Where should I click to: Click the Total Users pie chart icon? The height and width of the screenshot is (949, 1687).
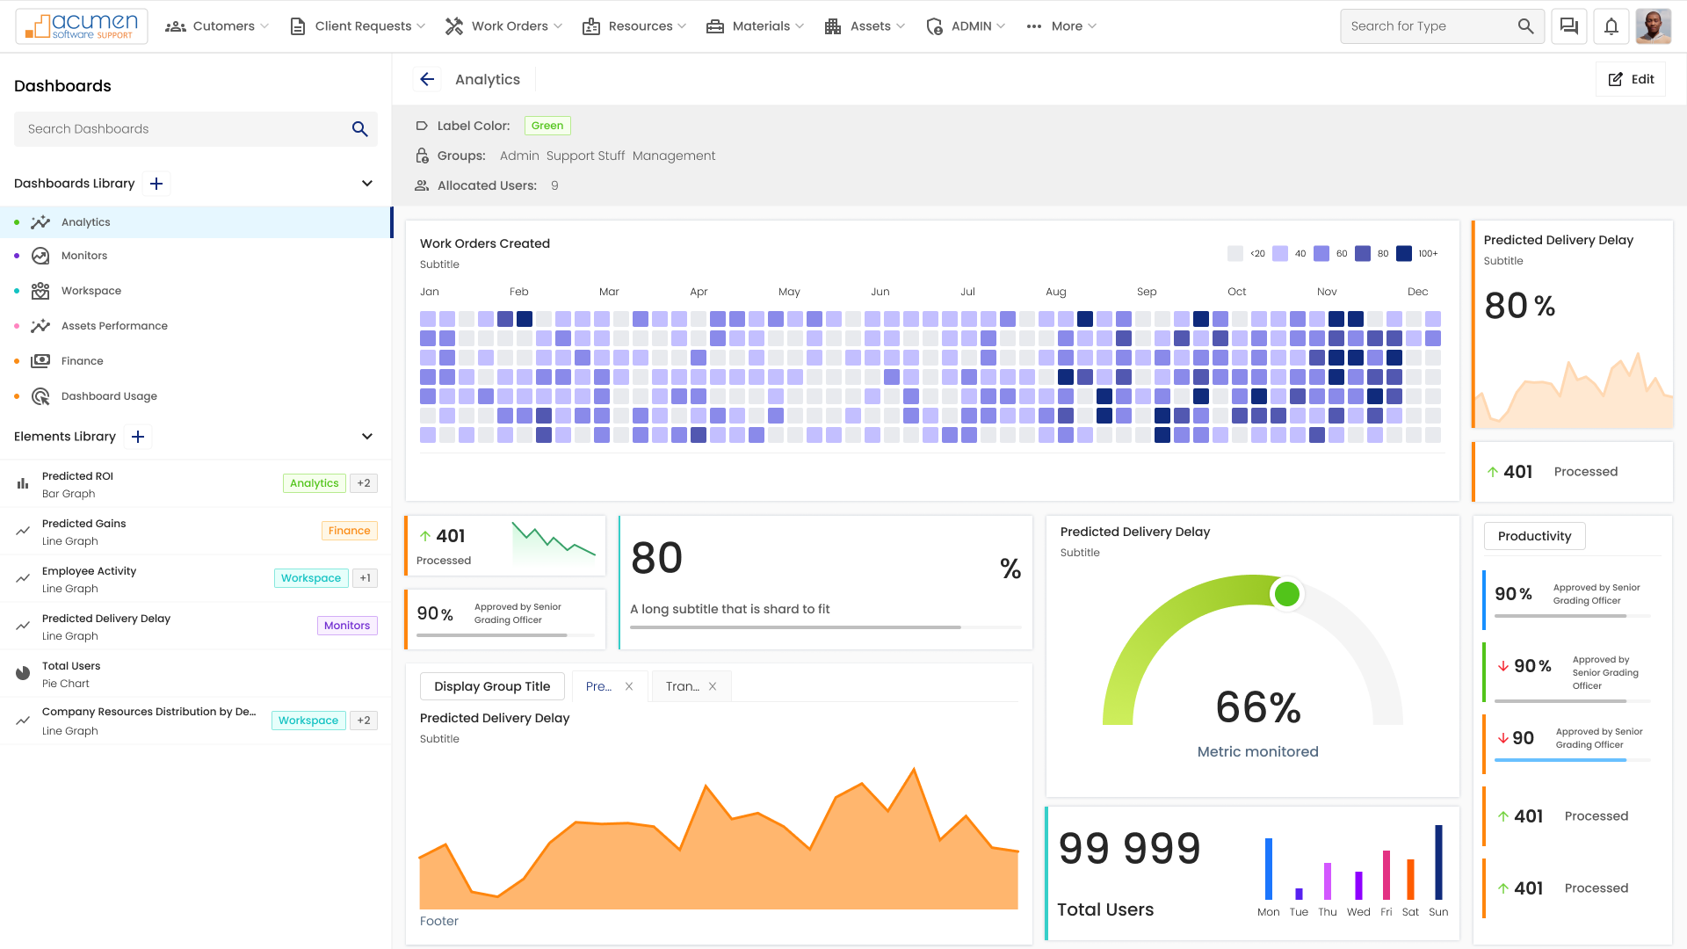pyautogui.click(x=23, y=673)
